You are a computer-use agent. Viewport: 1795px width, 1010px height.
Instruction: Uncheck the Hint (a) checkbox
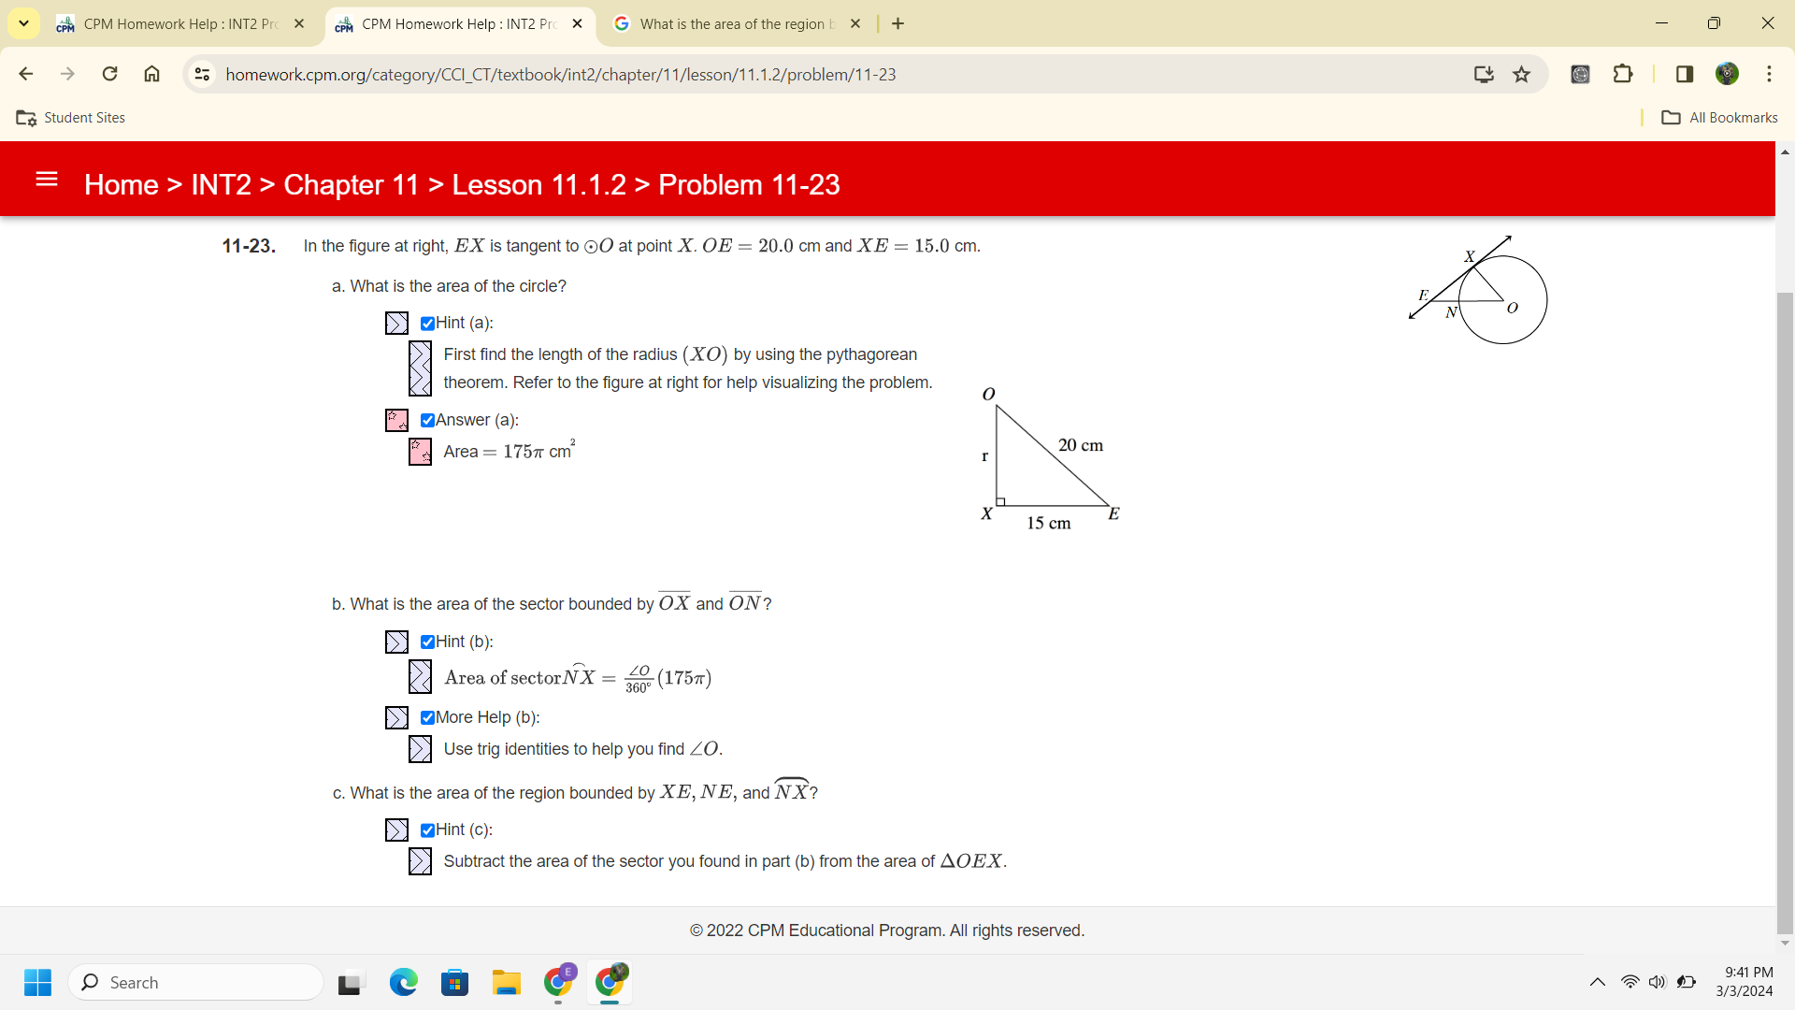(427, 324)
